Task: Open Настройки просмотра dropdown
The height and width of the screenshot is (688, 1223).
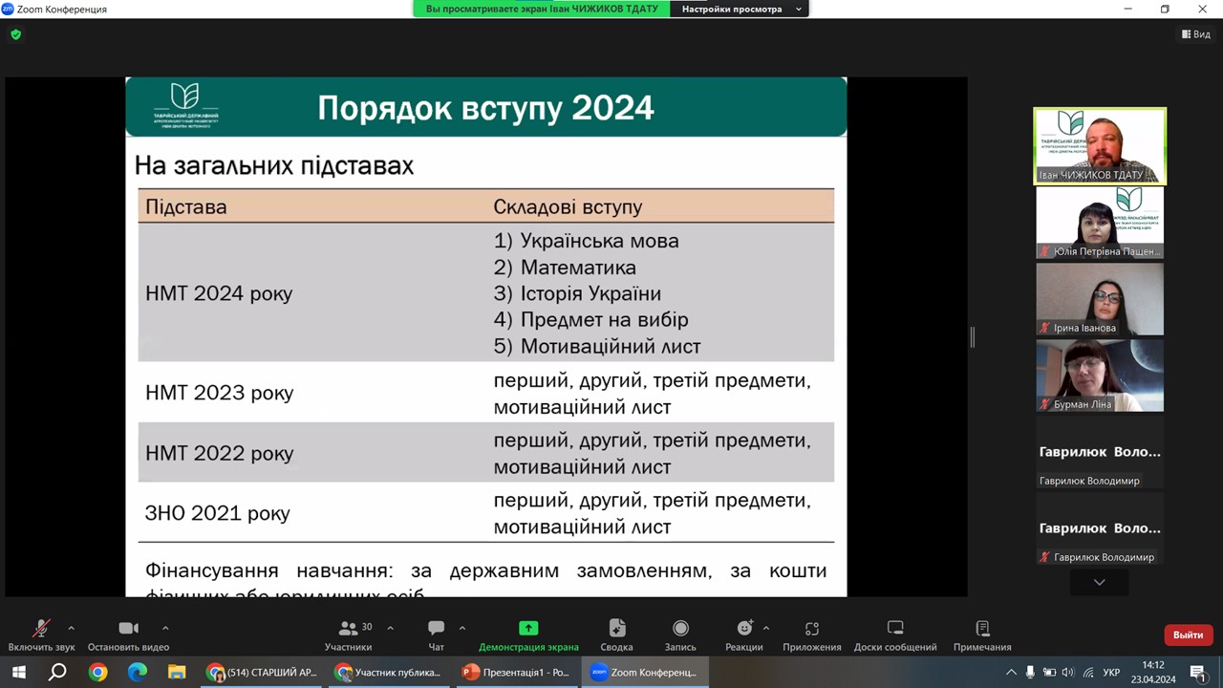Action: click(740, 9)
